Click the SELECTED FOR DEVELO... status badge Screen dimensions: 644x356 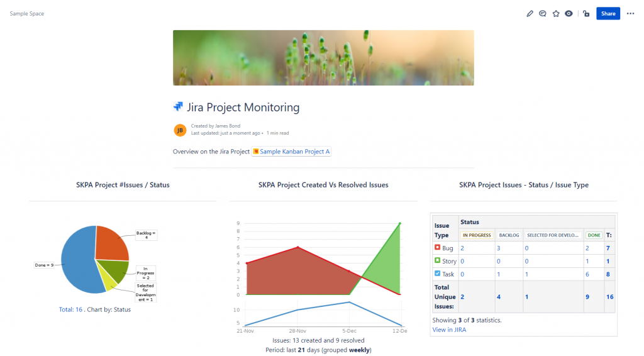[552, 235]
